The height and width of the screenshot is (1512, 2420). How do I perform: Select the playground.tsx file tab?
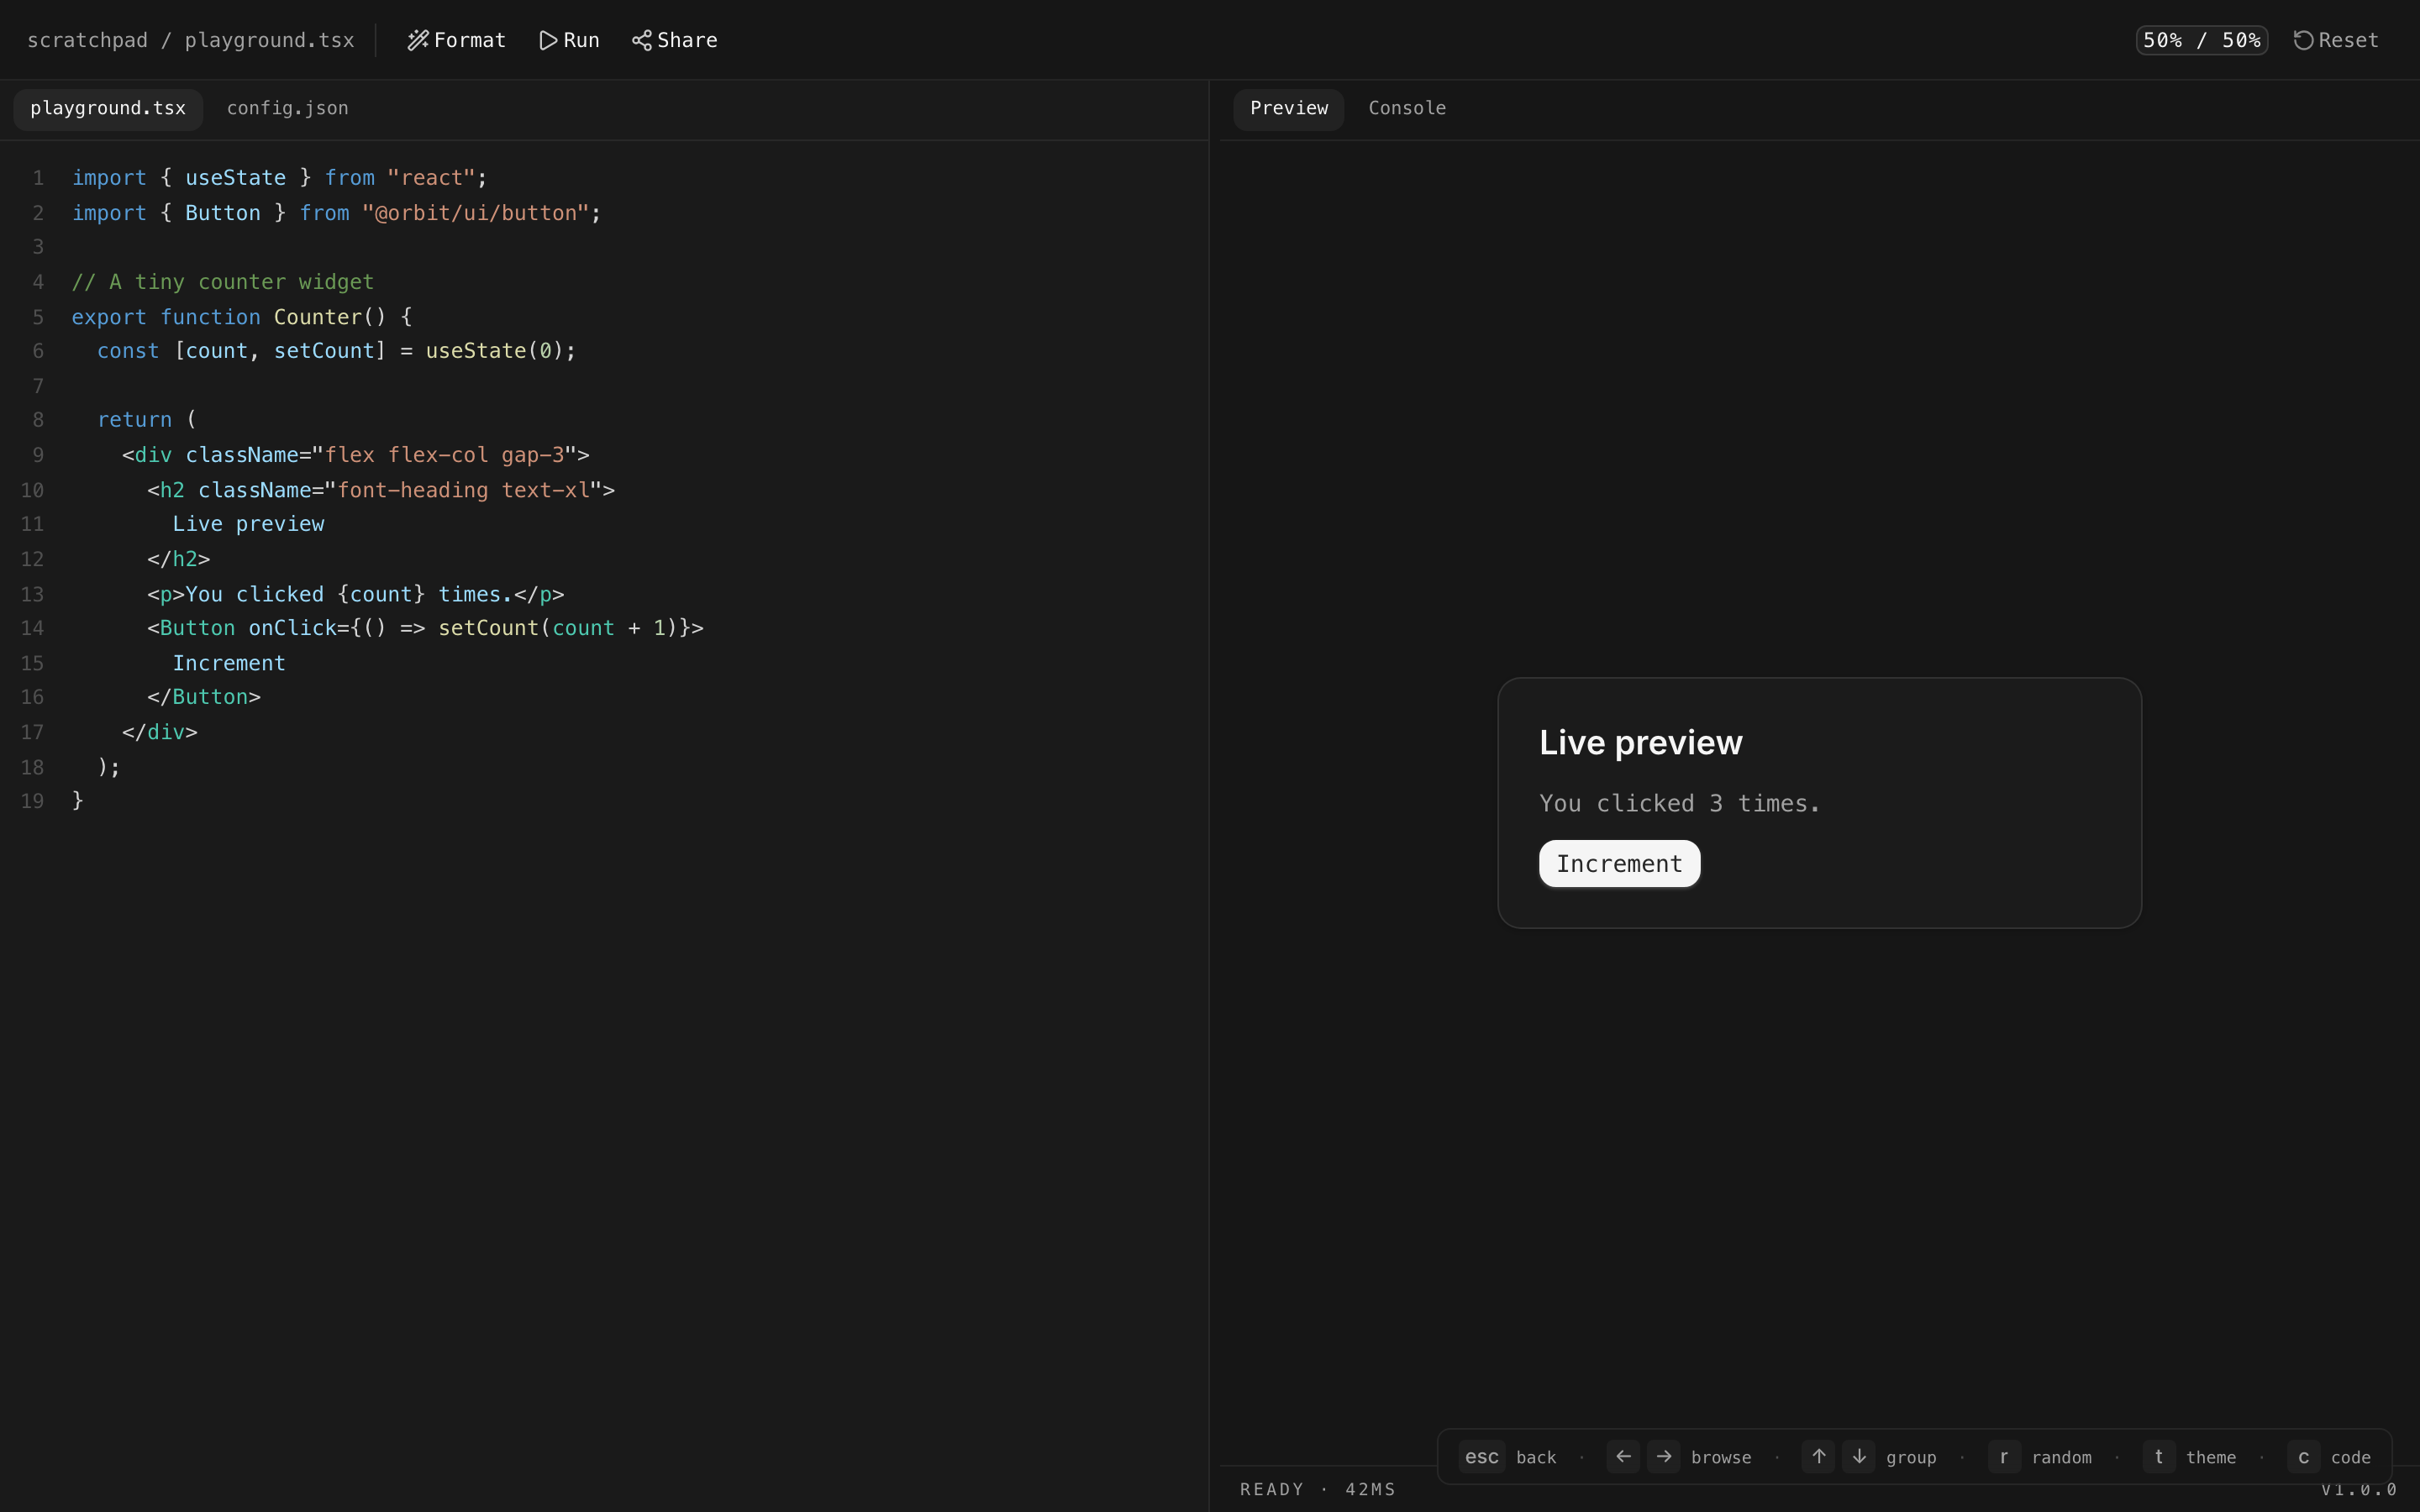(x=108, y=108)
